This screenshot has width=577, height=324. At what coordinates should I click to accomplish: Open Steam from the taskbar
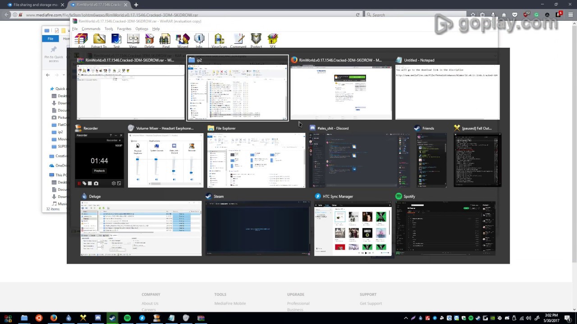(x=113, y=318)
